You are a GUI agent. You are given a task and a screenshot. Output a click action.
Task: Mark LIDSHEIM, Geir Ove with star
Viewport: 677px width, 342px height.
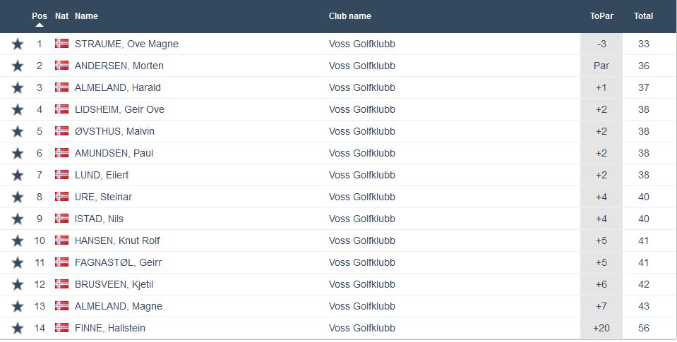pos(18,110)
